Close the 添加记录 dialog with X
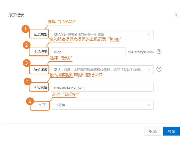Image resolution: width=196 pixels, height=144 pixels. point(176,15)
